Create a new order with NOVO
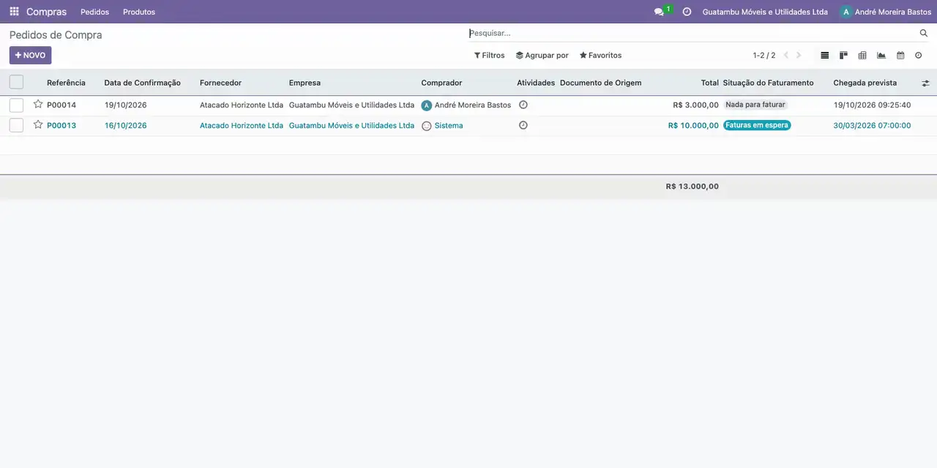 click(x=30, y=55)
